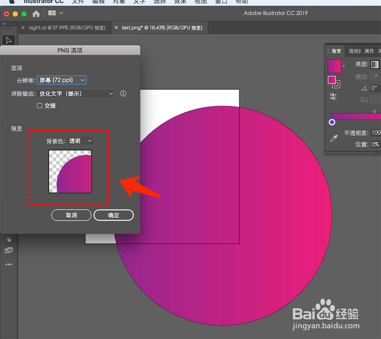Switch to the night.ai document tab
This screenshot has height=339, width=381.
point(67,28)
